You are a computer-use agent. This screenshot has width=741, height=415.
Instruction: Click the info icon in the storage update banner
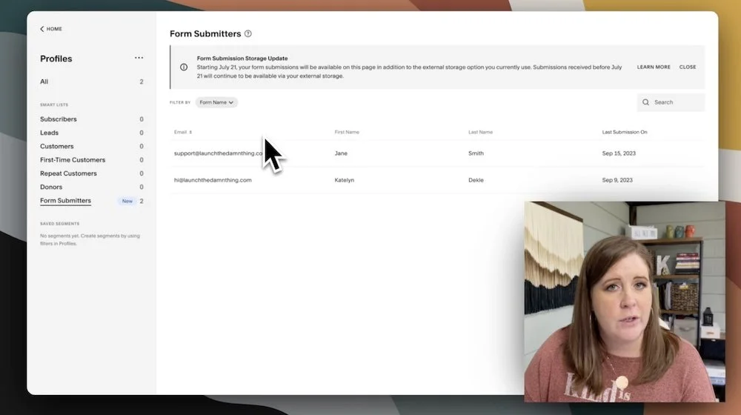[184, 67]
